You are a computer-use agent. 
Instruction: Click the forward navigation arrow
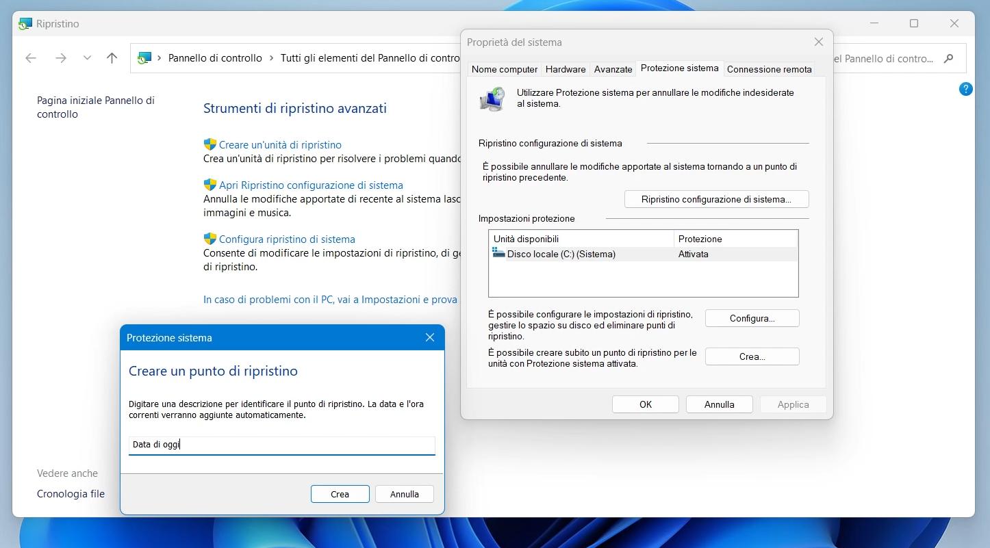tap(61, 58)
